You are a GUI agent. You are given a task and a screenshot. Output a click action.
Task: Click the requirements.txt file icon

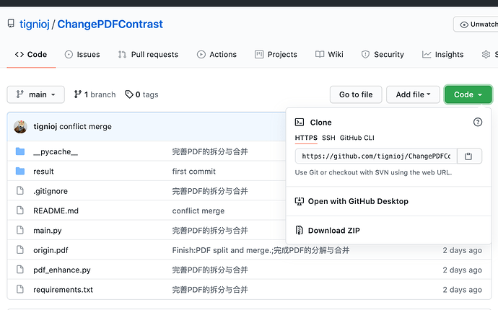pyautogui.click(x=20, y=289)
